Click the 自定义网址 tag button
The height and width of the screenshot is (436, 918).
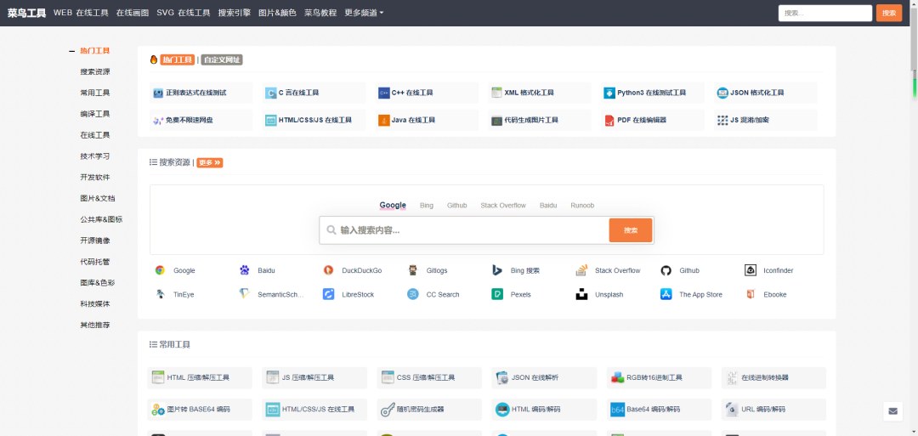(x=222, y=59)
